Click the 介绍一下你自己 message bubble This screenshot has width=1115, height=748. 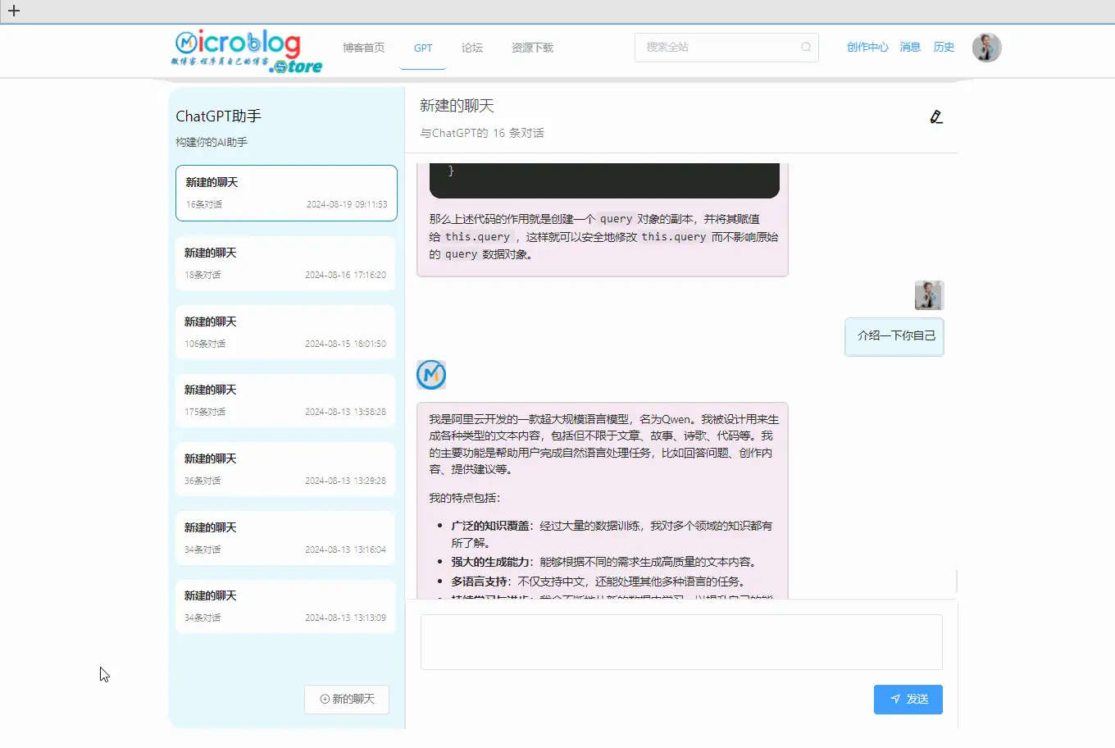click(x=894, y=336)
